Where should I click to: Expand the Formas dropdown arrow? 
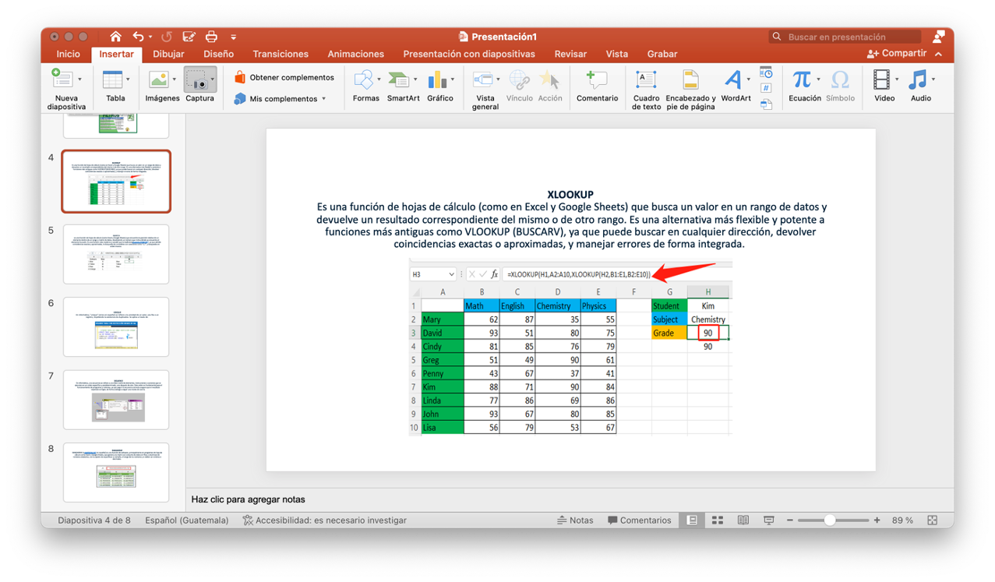pyautogui.click(x=379, y=79)
